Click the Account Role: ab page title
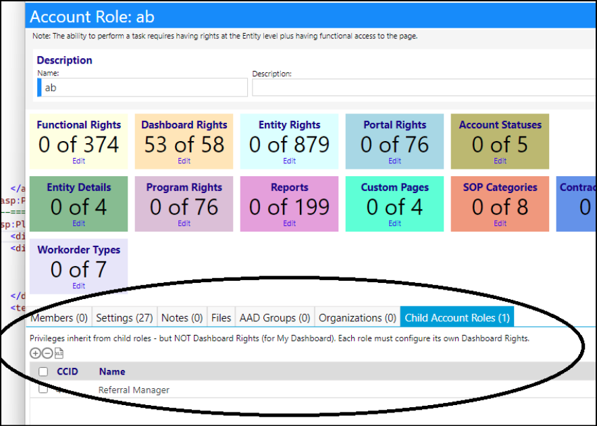The image size is (597, 426). click(x=92, y=17)
